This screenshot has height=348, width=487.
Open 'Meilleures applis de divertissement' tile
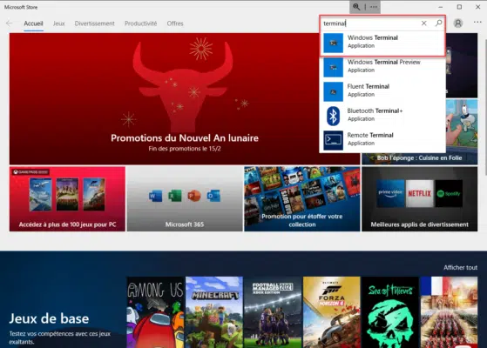(x=419, y=199)
